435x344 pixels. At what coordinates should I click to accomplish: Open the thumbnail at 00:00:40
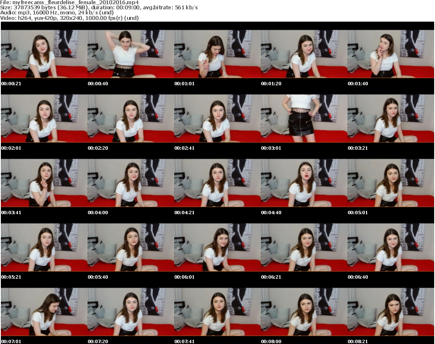tap(131, 54)
